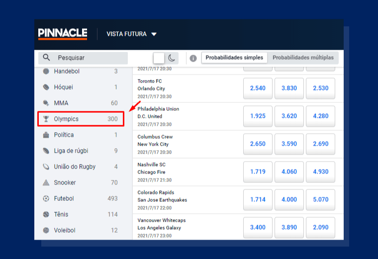The width and height of the screenshot is (378, 259).
Task: Click the Futebol ball icon
Action: click(x=46, y=198)
